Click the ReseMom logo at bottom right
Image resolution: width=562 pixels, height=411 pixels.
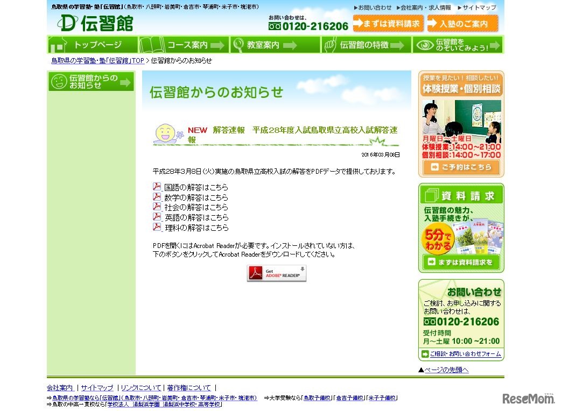pyautogui.click(x=533, y=398)
